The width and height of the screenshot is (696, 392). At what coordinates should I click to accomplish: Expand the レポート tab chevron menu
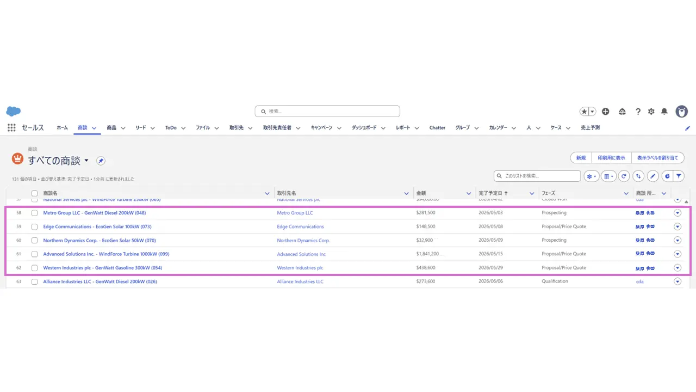pyautogui.click(x=417, y=128)
